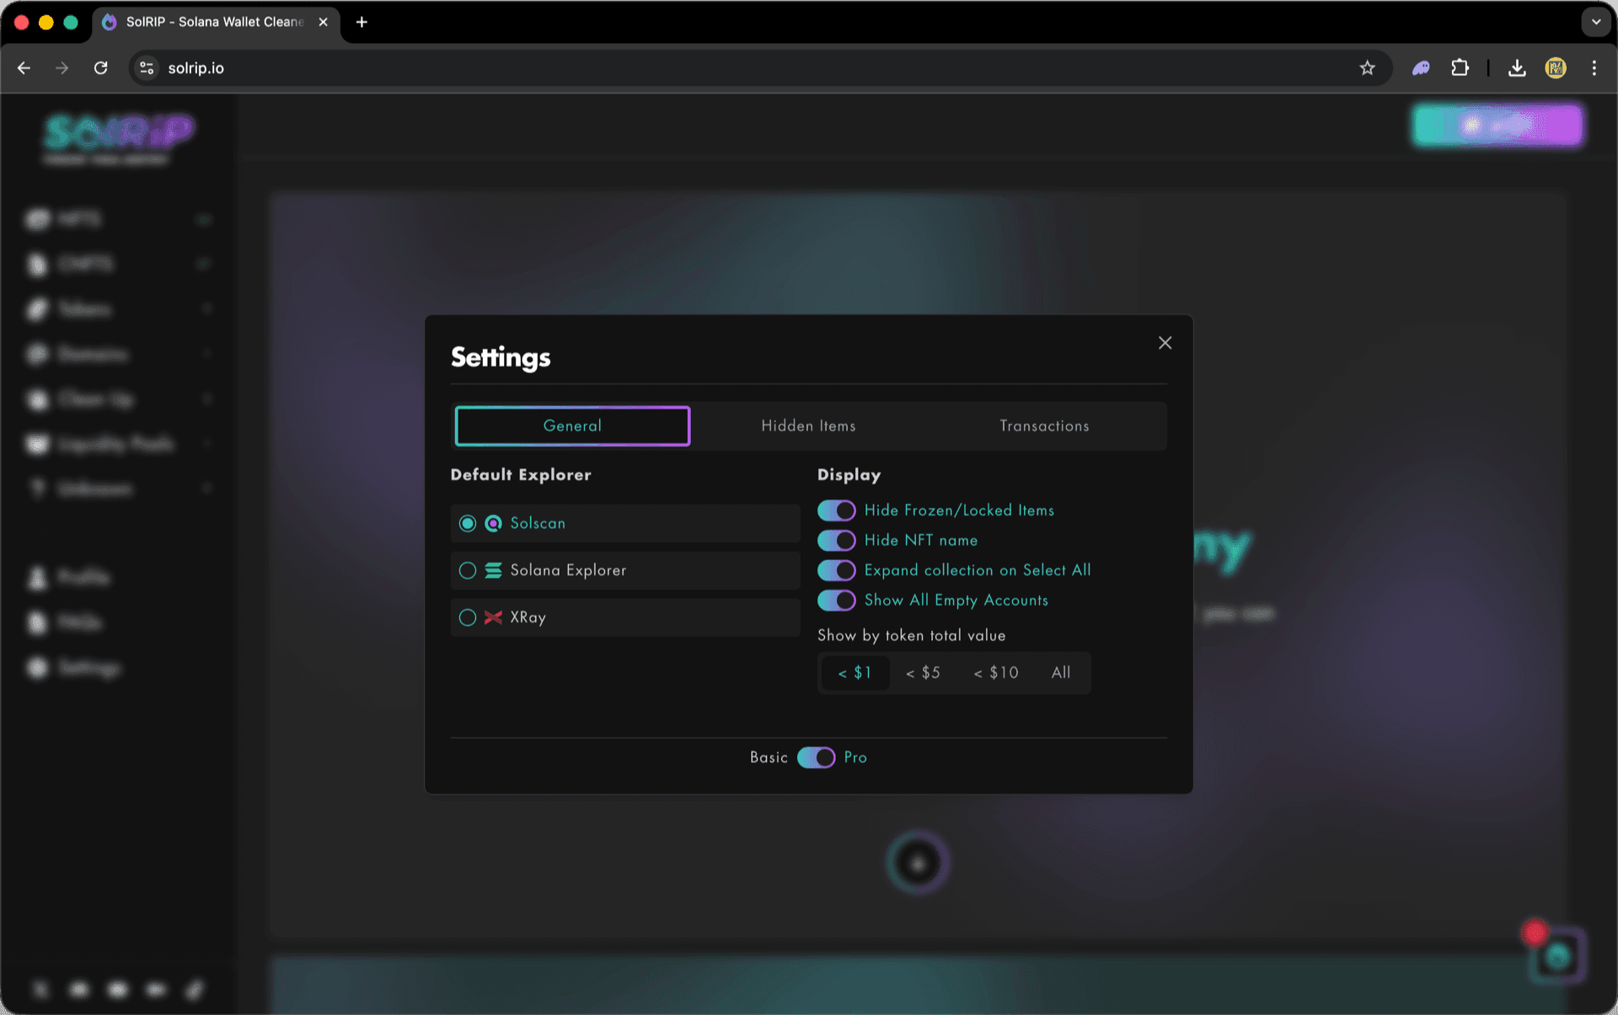The width and height of the screenshot is (1618, 1015).
Task: Choose the '< $5' token value filter
Action: tap(923, 673)
